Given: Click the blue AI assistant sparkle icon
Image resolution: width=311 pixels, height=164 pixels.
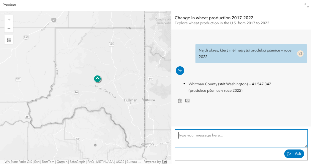Looking at the screenshot, I should pyautogui.click(x=180, y=70).
